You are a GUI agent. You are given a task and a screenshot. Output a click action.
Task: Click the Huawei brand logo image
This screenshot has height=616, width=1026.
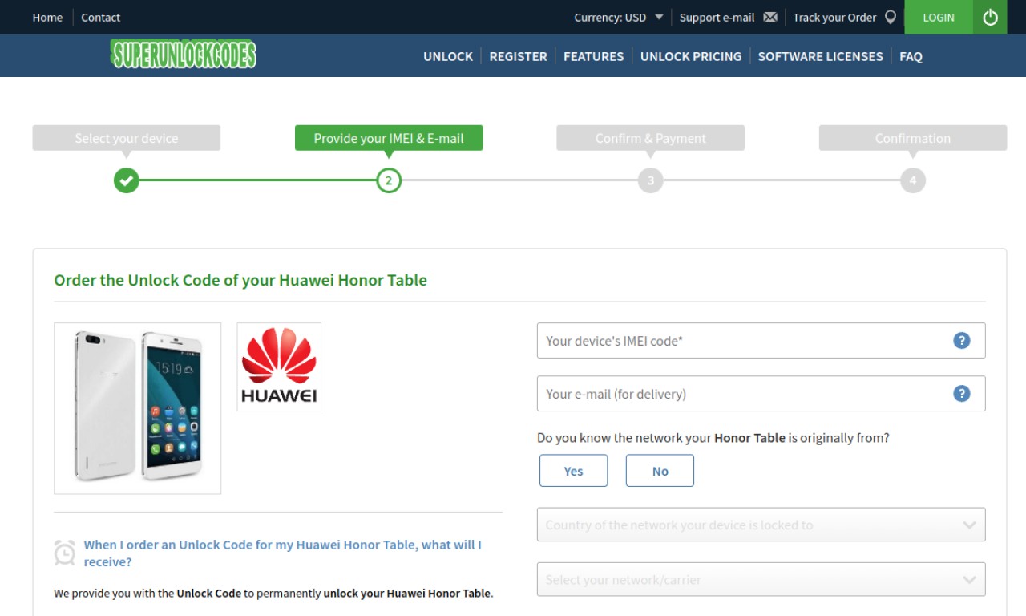(279, 367)
